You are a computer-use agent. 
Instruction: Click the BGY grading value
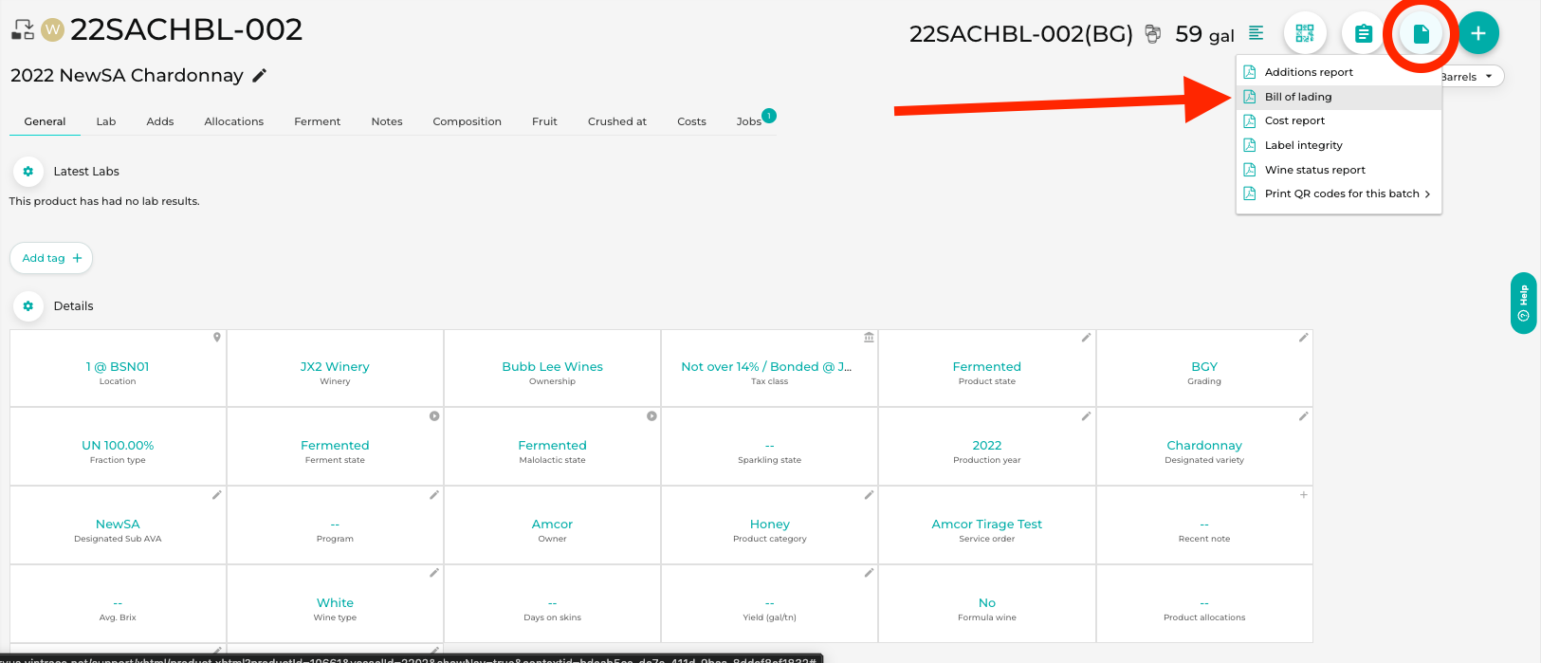[x=1203, y=367]
